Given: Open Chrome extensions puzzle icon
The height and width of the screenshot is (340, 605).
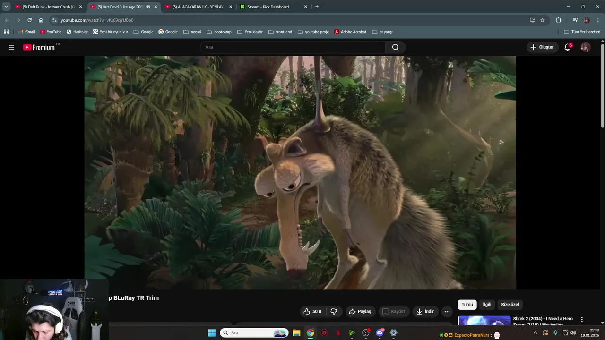Looking at the screenshot, I should click(x=558, y=20).
